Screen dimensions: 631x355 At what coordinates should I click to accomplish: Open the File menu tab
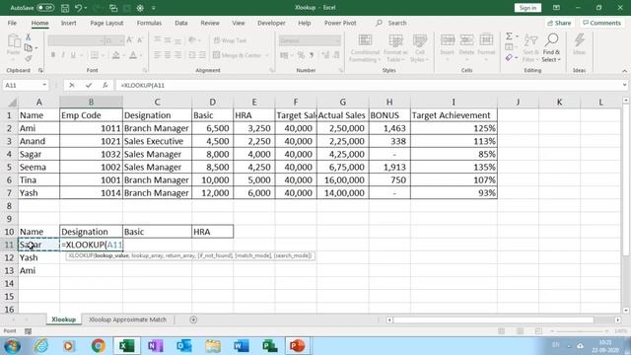12,23
